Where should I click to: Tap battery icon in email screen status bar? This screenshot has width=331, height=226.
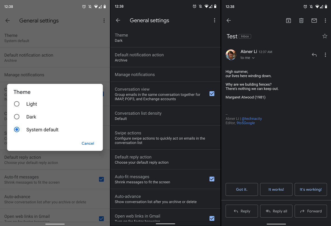(x=326, y=6)
